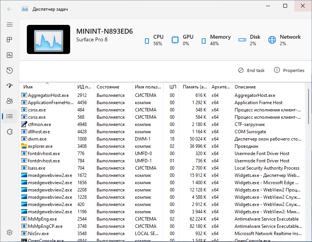The width and height of the screenshot is (312, 242).
Task: Open Users page in sidebar
Action: [x=10, y=101]
